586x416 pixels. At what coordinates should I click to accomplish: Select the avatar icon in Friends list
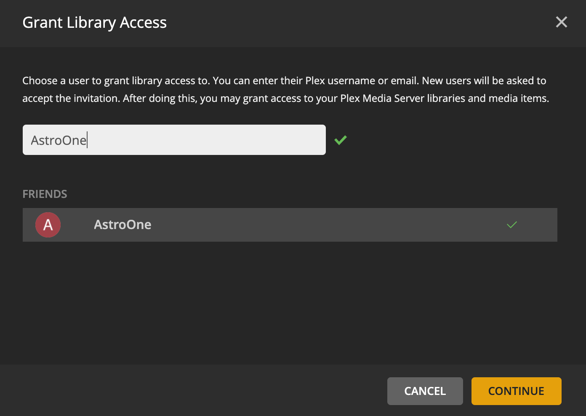pos(48,224)
